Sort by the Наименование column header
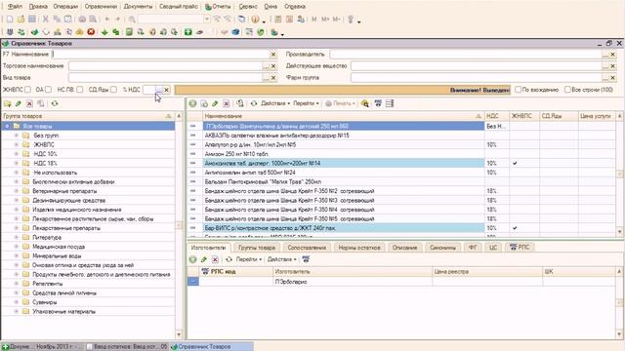Image resolution: width=625 pixels, height=351 pixels. pyautogui.click(x=344, y=116)
